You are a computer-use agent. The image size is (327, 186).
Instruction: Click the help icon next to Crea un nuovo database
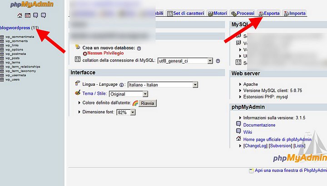coord(139,49)
